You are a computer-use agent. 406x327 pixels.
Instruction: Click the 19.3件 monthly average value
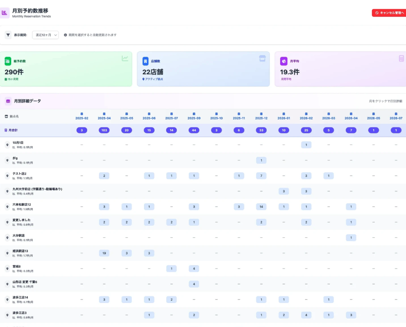point(290,72)
